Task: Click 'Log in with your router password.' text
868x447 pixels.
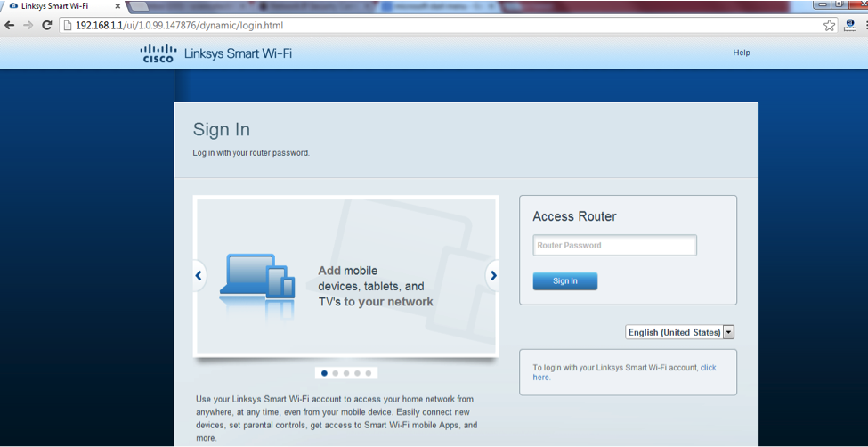Action: coord(251,153)
